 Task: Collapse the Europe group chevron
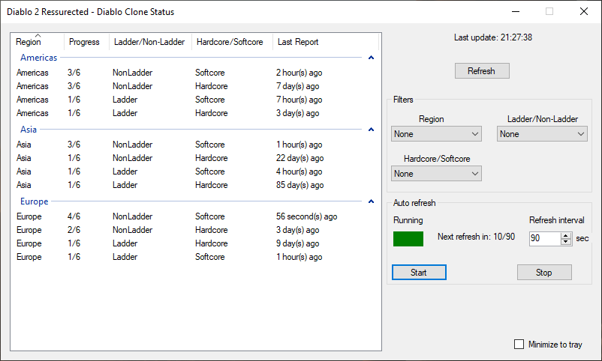(371, 201)
